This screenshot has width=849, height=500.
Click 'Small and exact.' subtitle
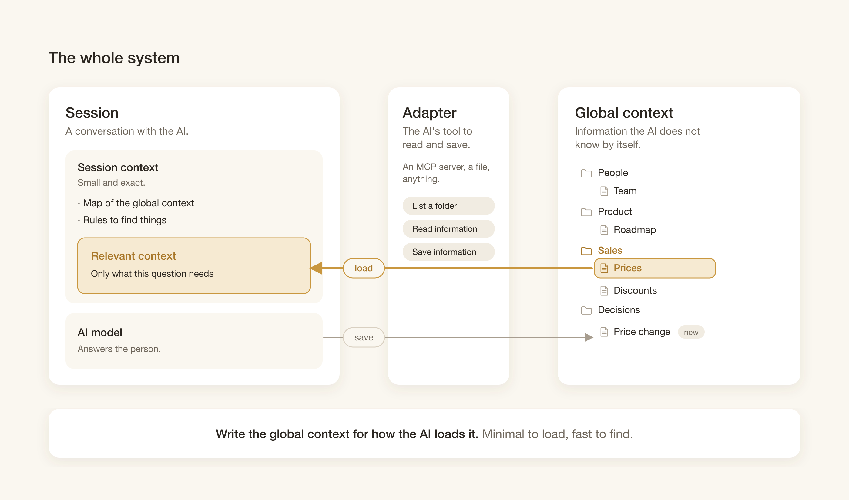coord(112,182)
